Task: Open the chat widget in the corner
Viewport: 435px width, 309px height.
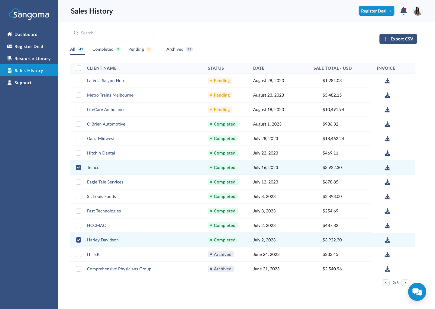Action: point(417,292)
